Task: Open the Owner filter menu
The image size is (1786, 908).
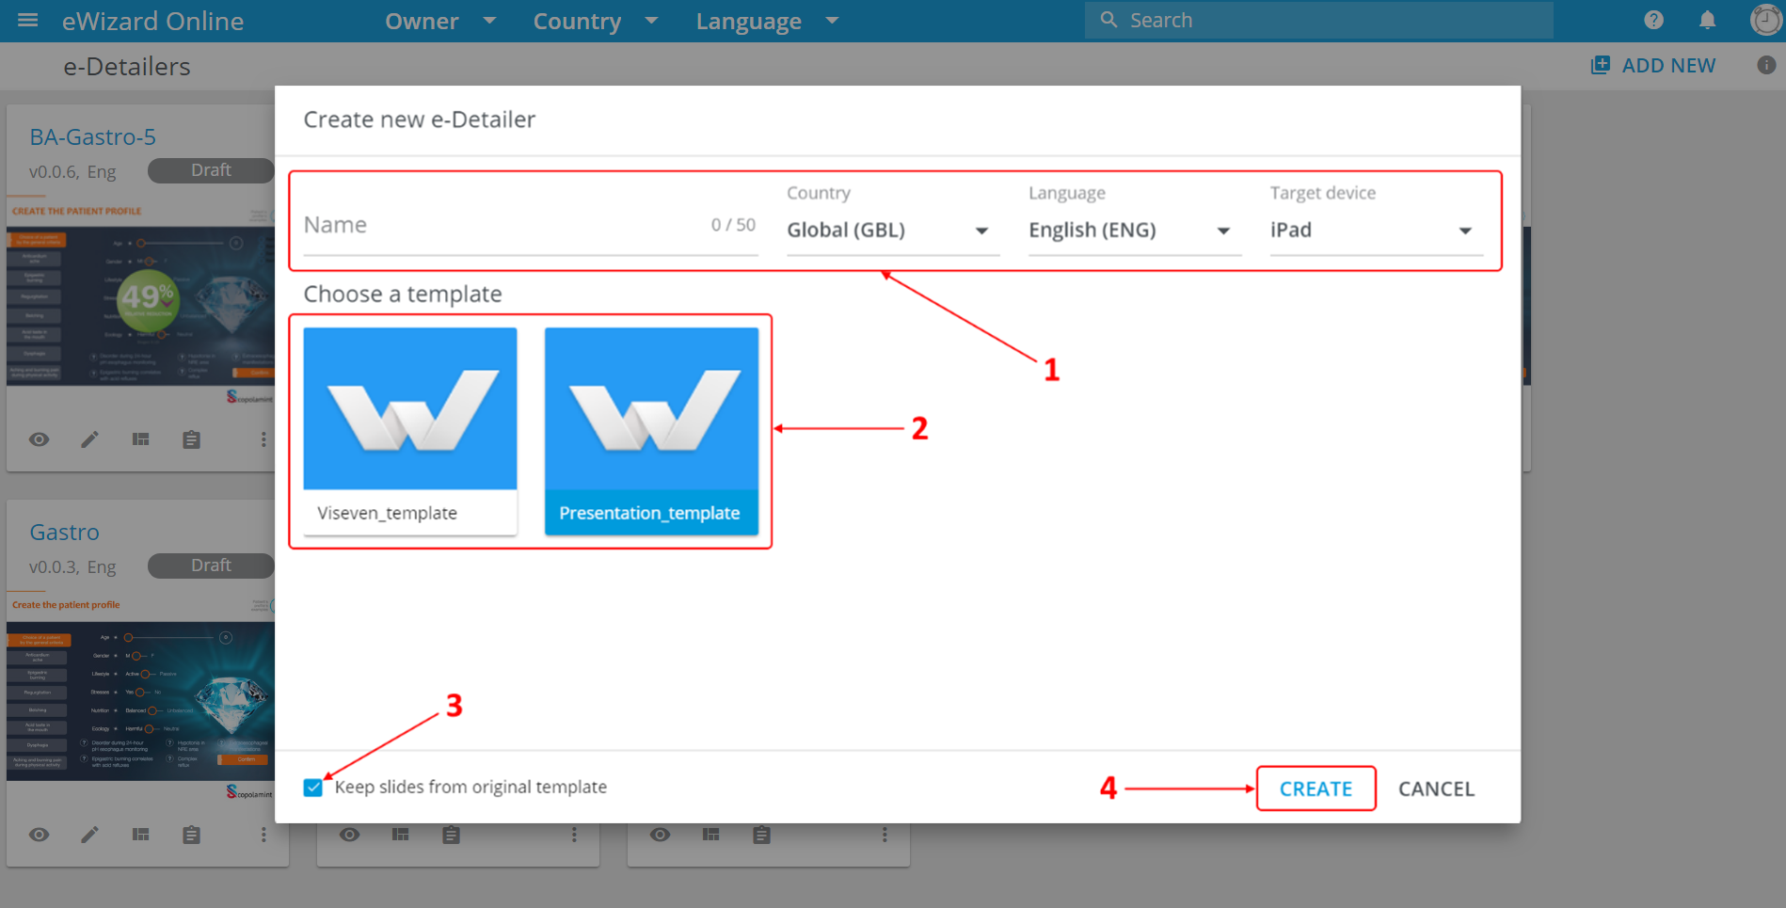Action: 439,21
